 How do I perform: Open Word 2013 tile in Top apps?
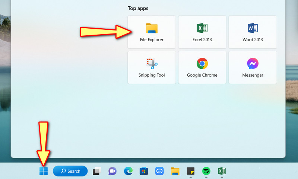[x=253, y=32]
